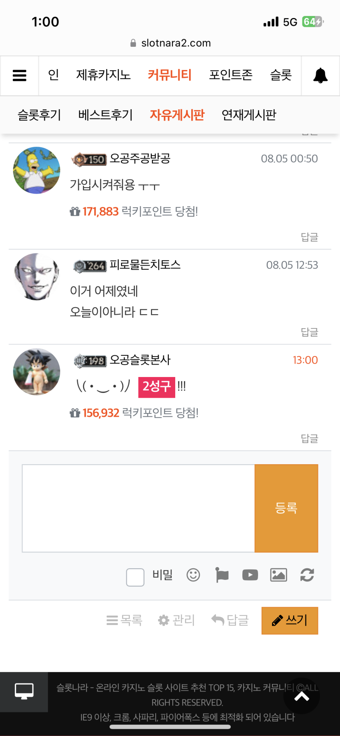Add a video with the YouTube icon
Screen dimensions: 340x736
tap(250, 575)
